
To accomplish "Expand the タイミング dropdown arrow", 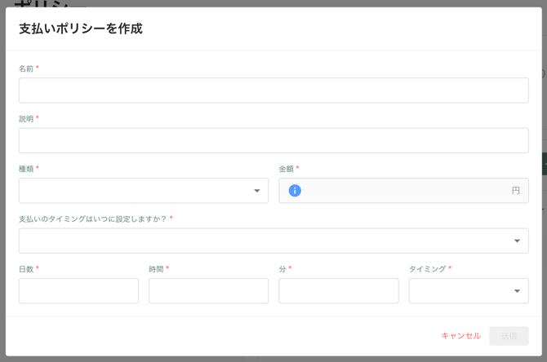I will click(x=517, y=291).
